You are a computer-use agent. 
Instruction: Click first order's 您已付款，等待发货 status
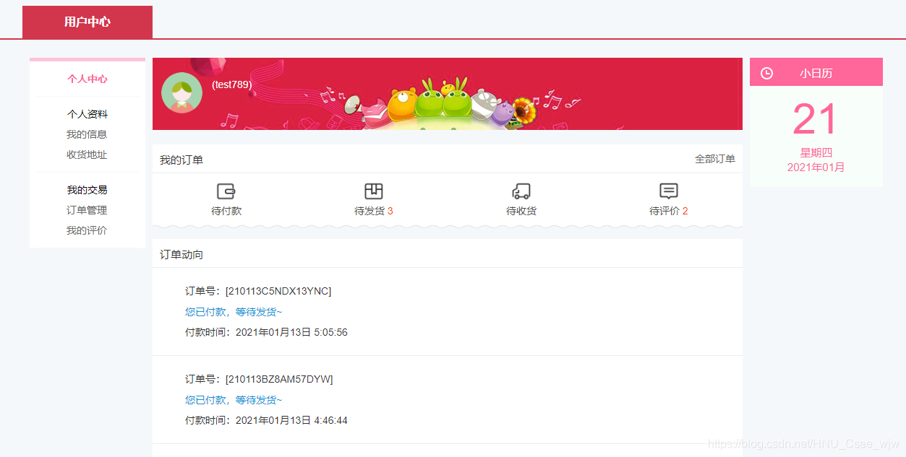pos(234,312)
